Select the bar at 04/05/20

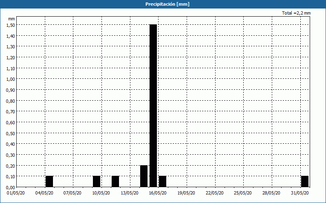click(x=49, y=181)
